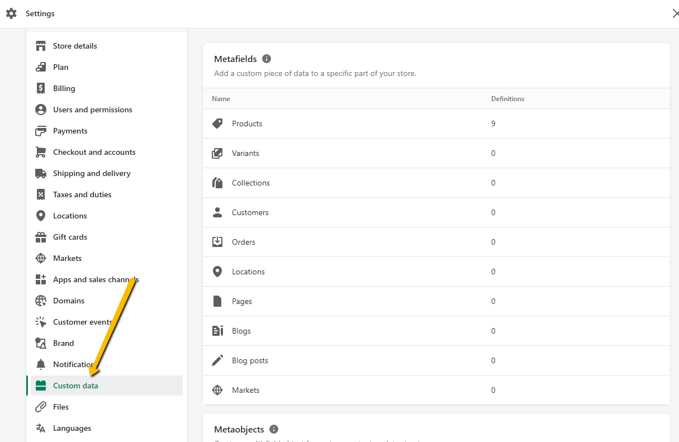Go to Users and permissions

[x=92, y=110]
